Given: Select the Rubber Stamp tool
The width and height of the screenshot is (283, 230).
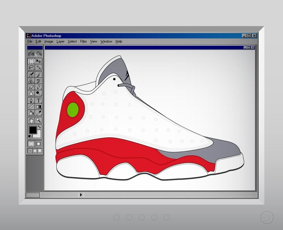Looking at the screenshot, I should coord(32,81).
